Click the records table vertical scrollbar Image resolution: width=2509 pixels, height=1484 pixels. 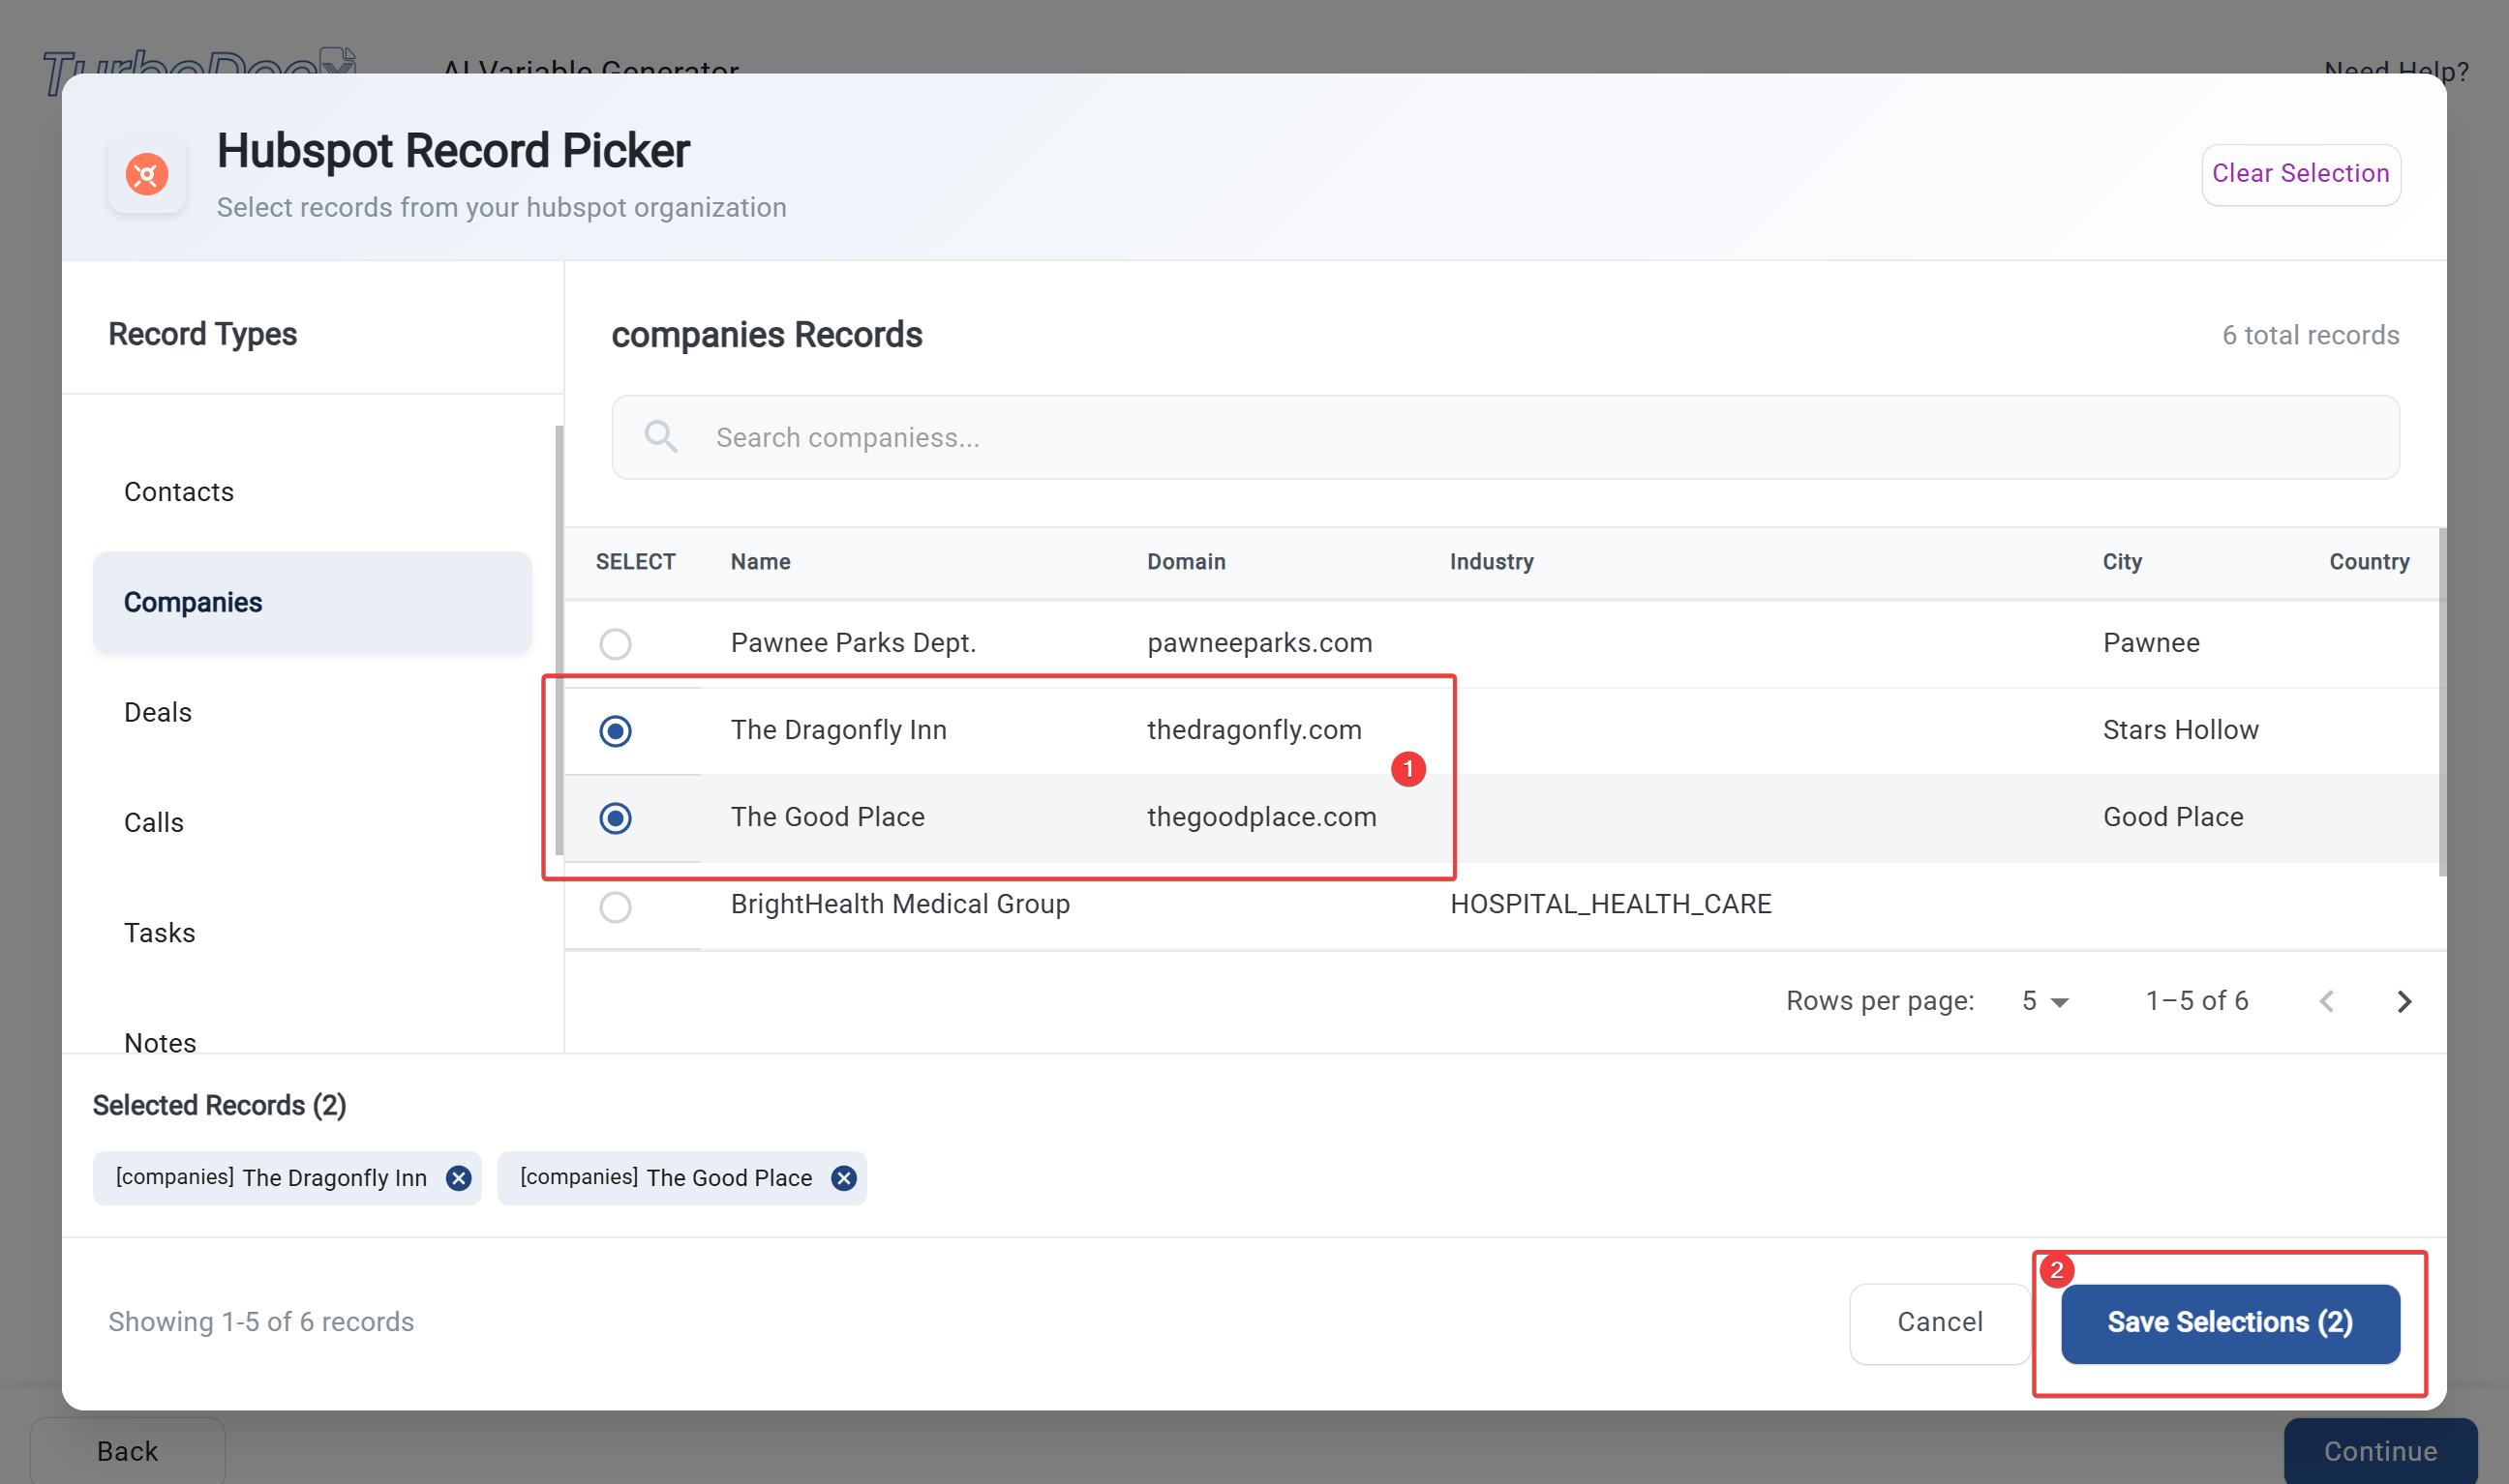2442,702
